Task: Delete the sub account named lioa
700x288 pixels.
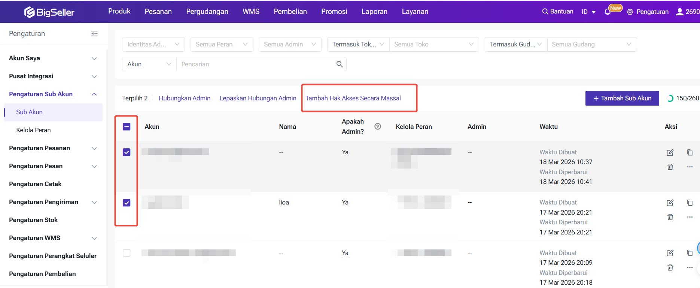Action: (x=670, y=217)
